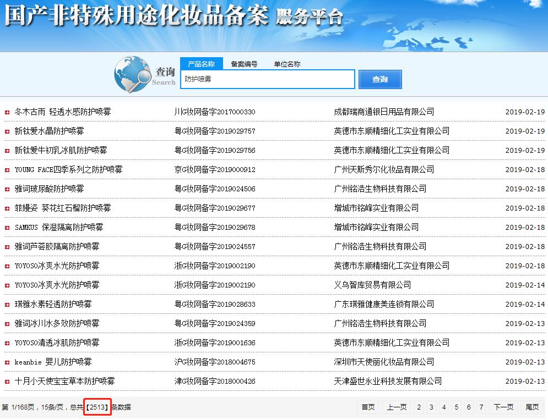
Task: Open the 菲嫚姿 葵花红石榴防护喷雾 entry
Action: pos(63,208)
